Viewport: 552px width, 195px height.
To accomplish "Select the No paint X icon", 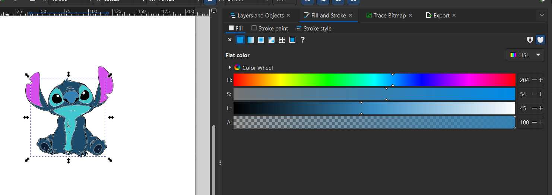I will [229, 40].
